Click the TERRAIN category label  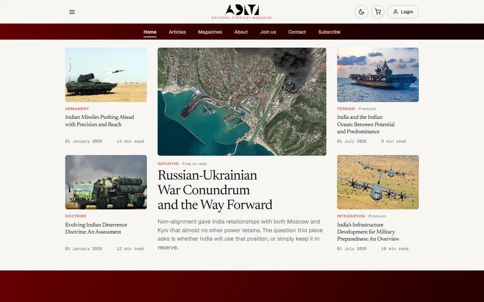tap(346, 109)
